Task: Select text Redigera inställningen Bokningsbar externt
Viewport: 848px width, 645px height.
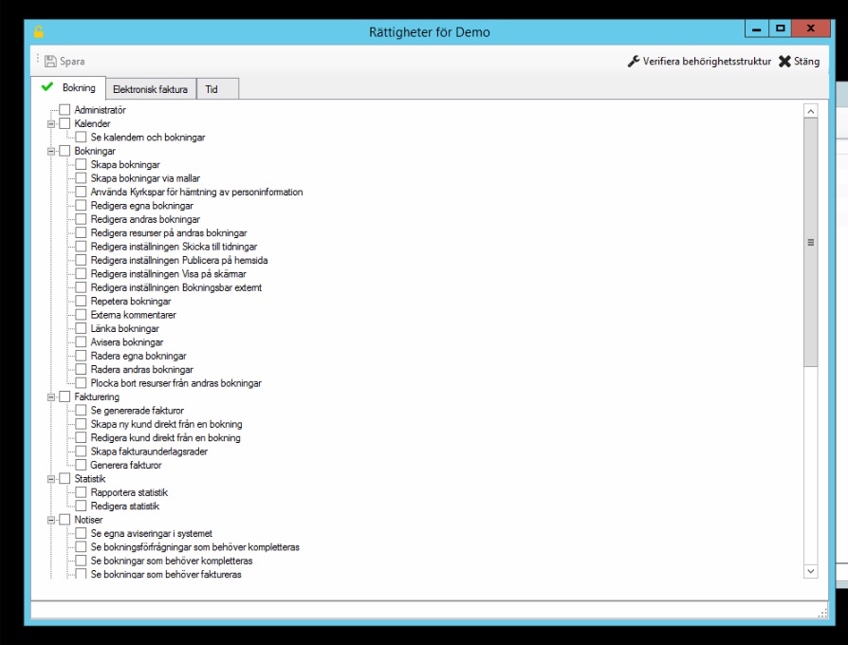Action: coord(176,287)
